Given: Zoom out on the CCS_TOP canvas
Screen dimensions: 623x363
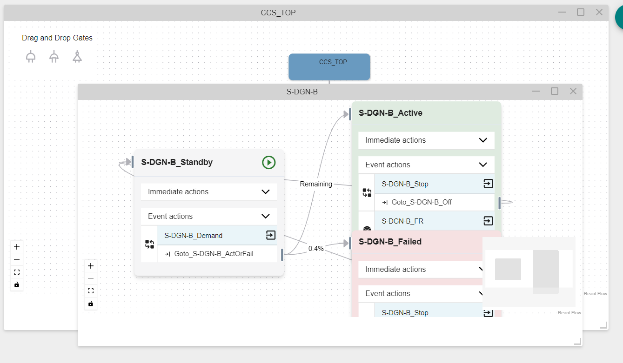Looking at the screenshot, I should [17, 259].
